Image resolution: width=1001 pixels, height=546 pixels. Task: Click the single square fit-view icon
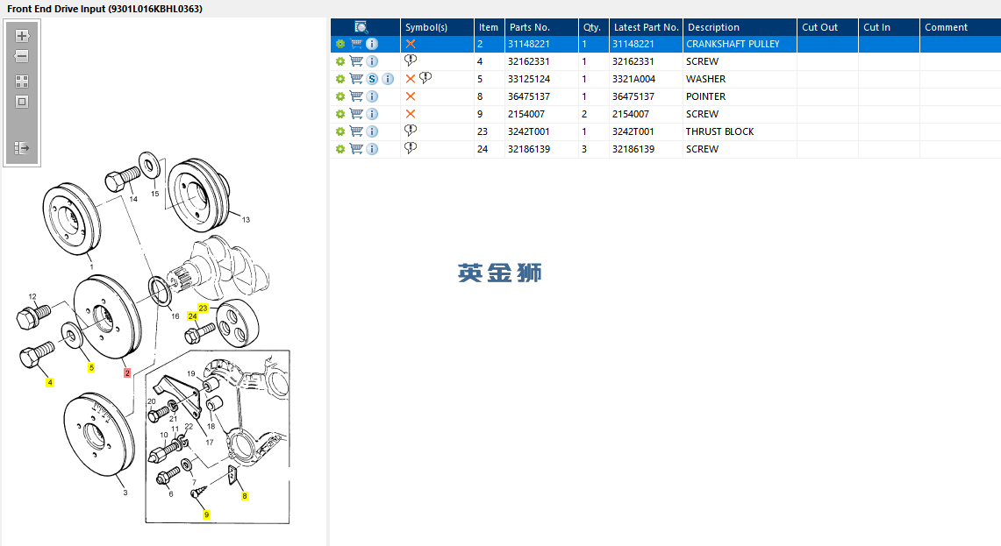tap(22, 102)
